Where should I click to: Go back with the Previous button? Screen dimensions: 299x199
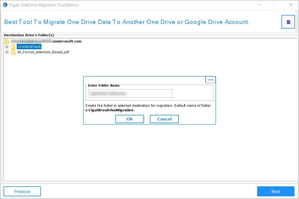click(22, 191)
